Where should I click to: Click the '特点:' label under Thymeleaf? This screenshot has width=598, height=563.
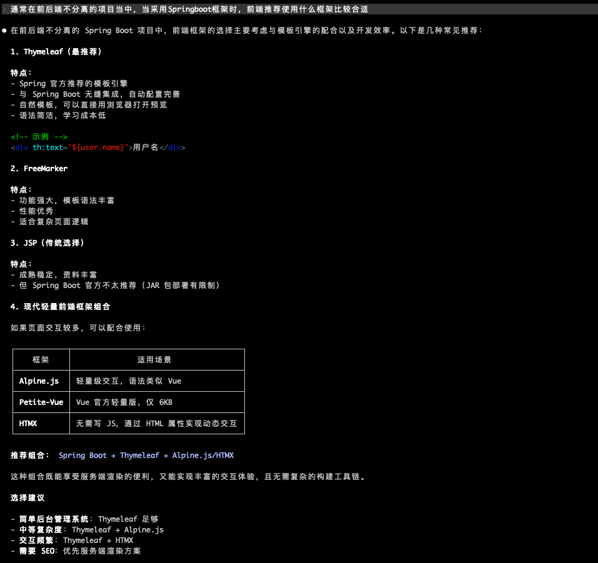coord(21,73)
